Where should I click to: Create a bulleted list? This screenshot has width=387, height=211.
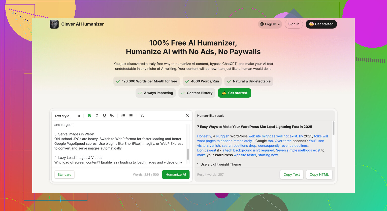pyautogui.click(x=131, y=116)
